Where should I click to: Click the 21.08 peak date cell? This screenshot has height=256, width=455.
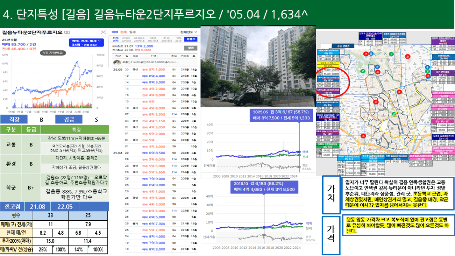[38, 207]
